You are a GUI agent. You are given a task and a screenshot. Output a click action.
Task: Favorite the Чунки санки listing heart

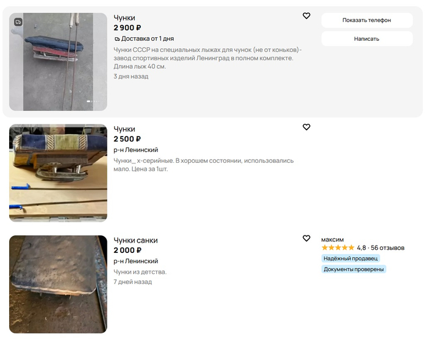(306, 238)
